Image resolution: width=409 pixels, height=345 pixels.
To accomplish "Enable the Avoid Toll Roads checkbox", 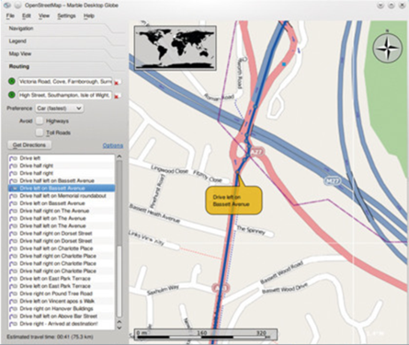I will point(40,132).
